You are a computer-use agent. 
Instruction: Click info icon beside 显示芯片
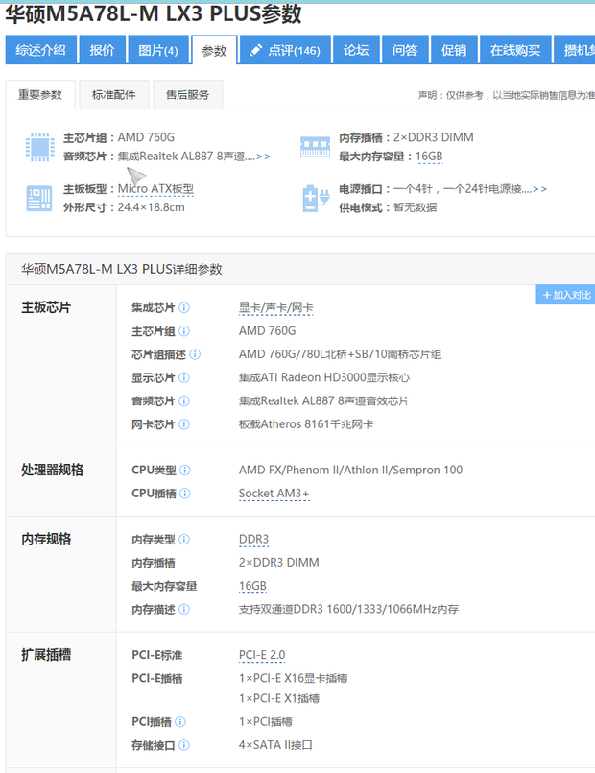(184, 378)
